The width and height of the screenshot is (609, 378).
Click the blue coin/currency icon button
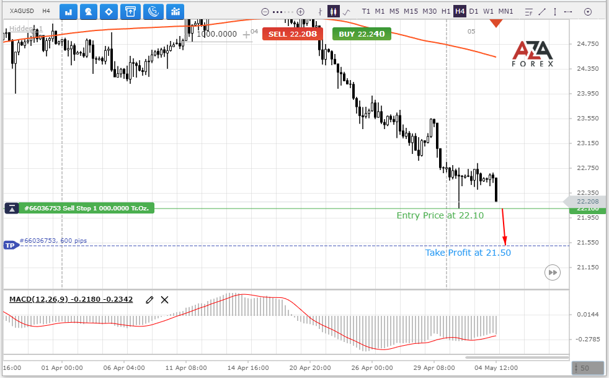[153, 12]
